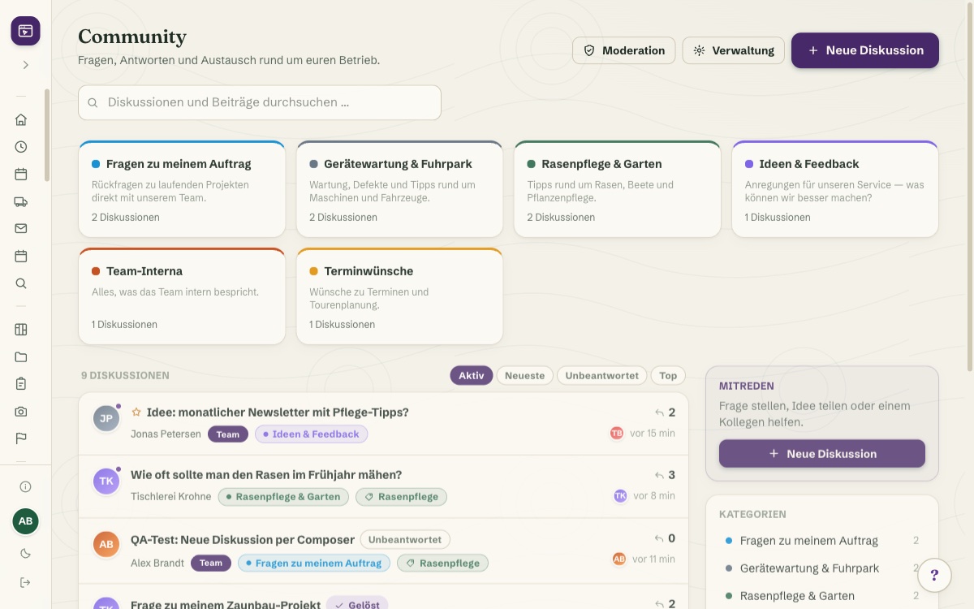This screenshot has width=974, height=609.
Task: Click the Team badge next to Alex Brandt
Action: tap(211, 563)
